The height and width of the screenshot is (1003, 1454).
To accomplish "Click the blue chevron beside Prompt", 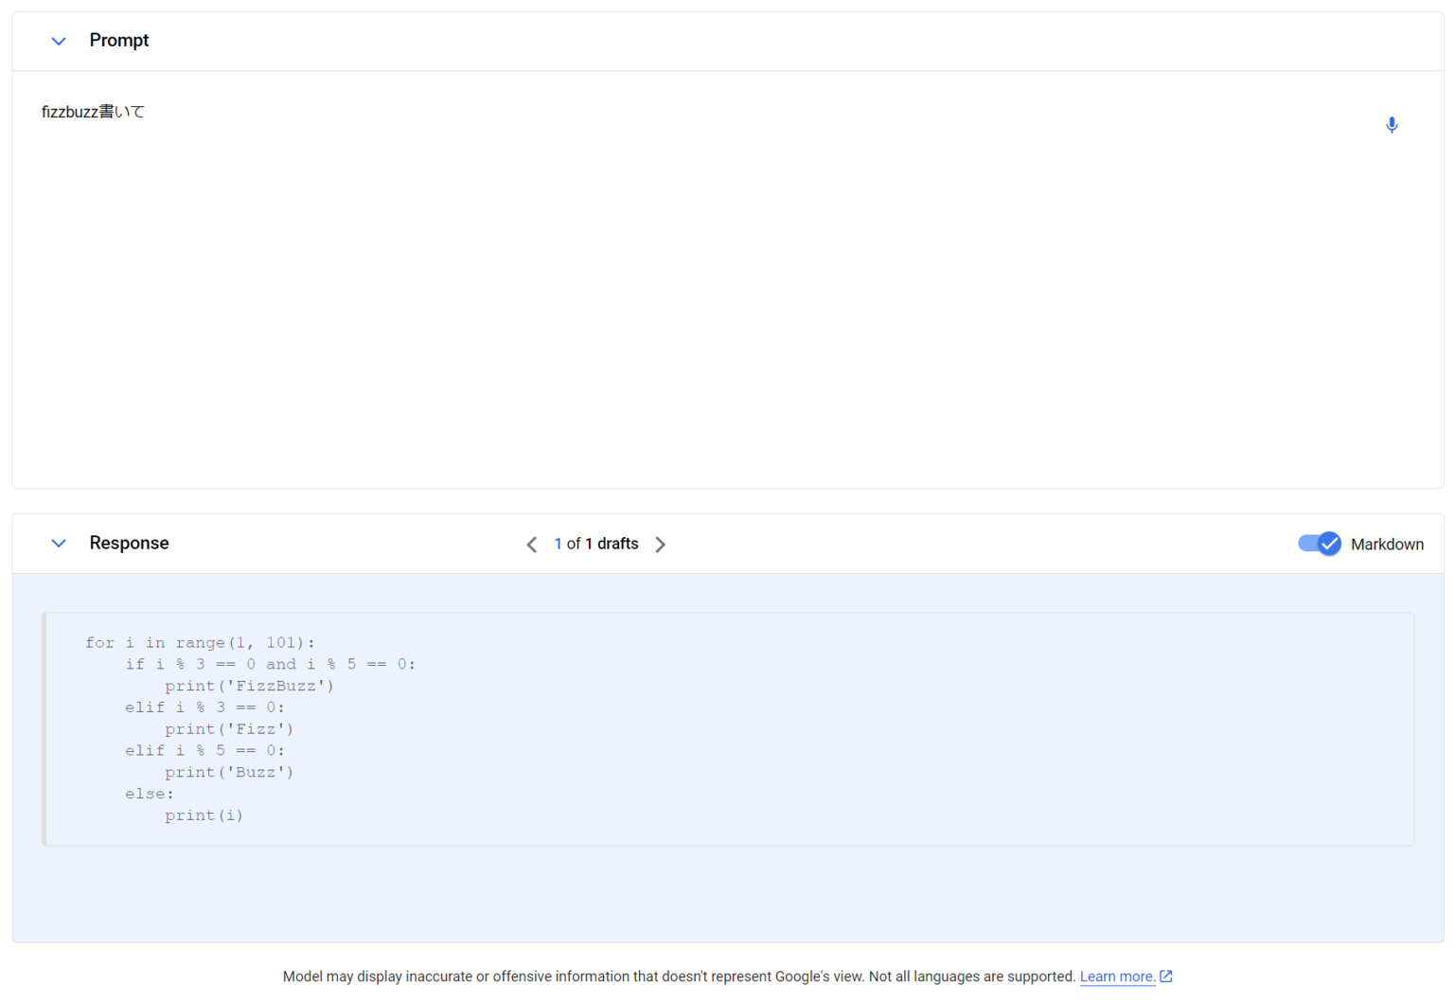I will pos(58,41).
